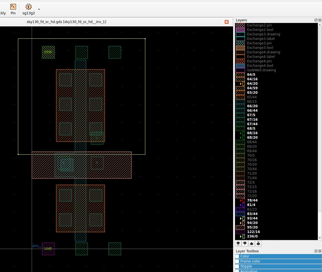Click the move layer down arrow
Screen dimensions: 322x272
pyautogui.click(x=245, y=243)
